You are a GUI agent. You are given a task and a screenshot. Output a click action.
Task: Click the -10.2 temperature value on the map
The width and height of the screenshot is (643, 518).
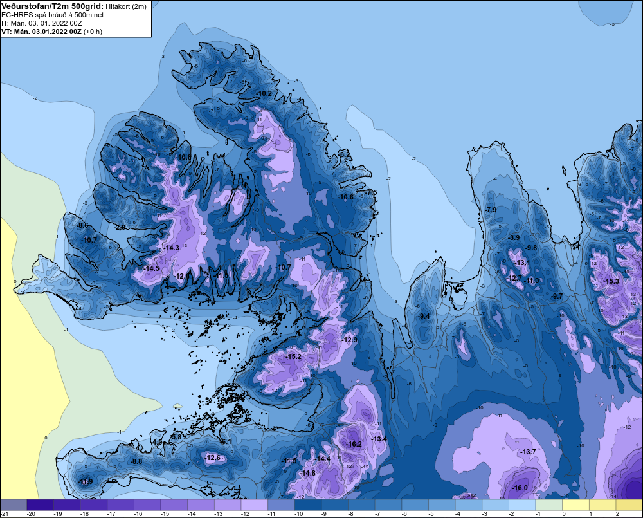[x=264, y=93]
